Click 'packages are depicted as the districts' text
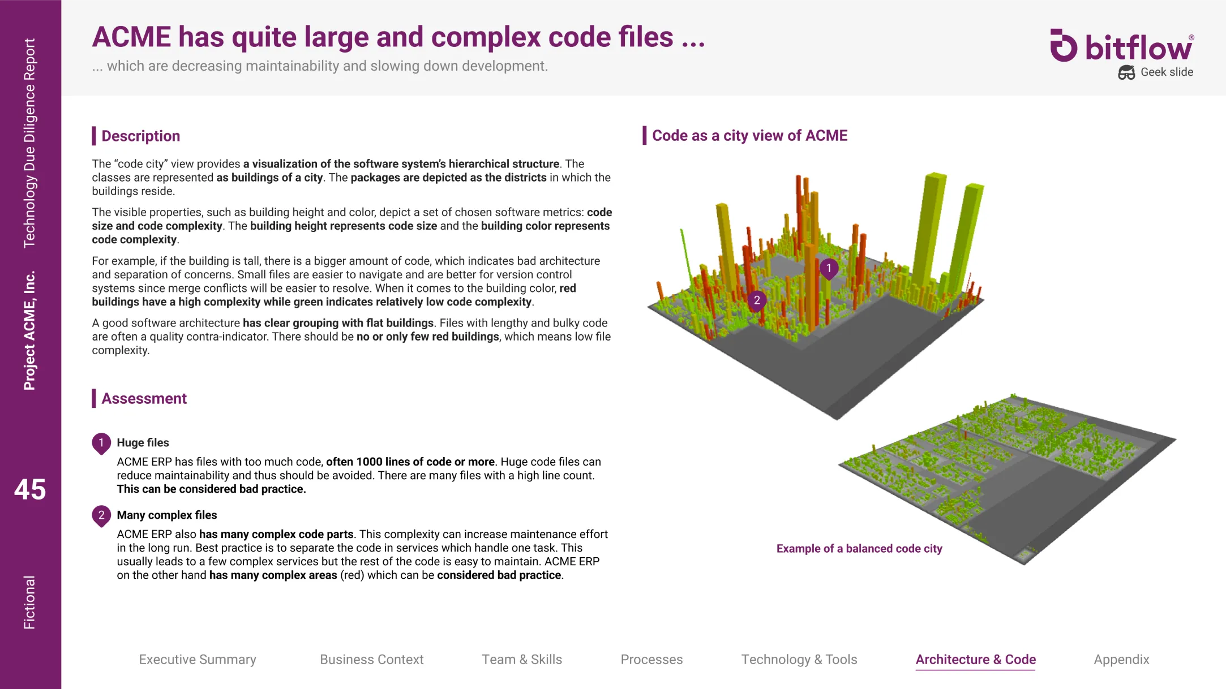Screen dimensions: 1226x689 pyautogui.click(x=448, y=178)
